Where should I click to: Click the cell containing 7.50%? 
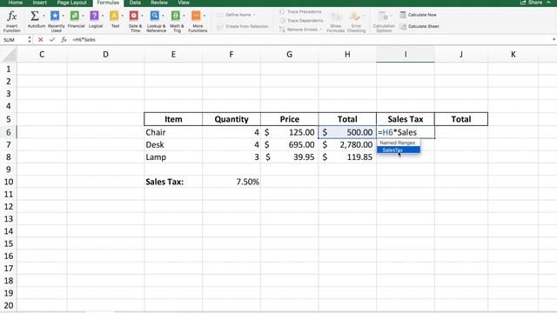[x=232, y=182]
